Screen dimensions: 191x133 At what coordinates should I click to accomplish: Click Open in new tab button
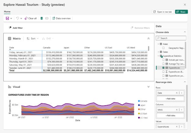[163, 12]
